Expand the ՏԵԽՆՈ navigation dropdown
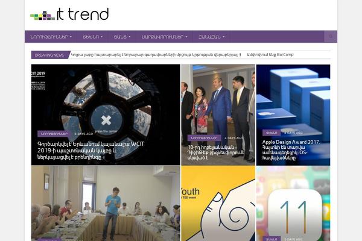362x241 pixels. coord(93,37)
